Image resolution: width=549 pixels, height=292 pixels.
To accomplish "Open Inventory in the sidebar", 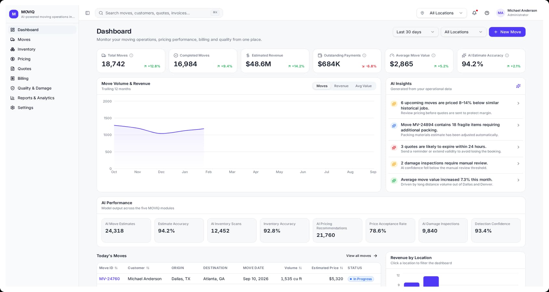I will (42, 49).
